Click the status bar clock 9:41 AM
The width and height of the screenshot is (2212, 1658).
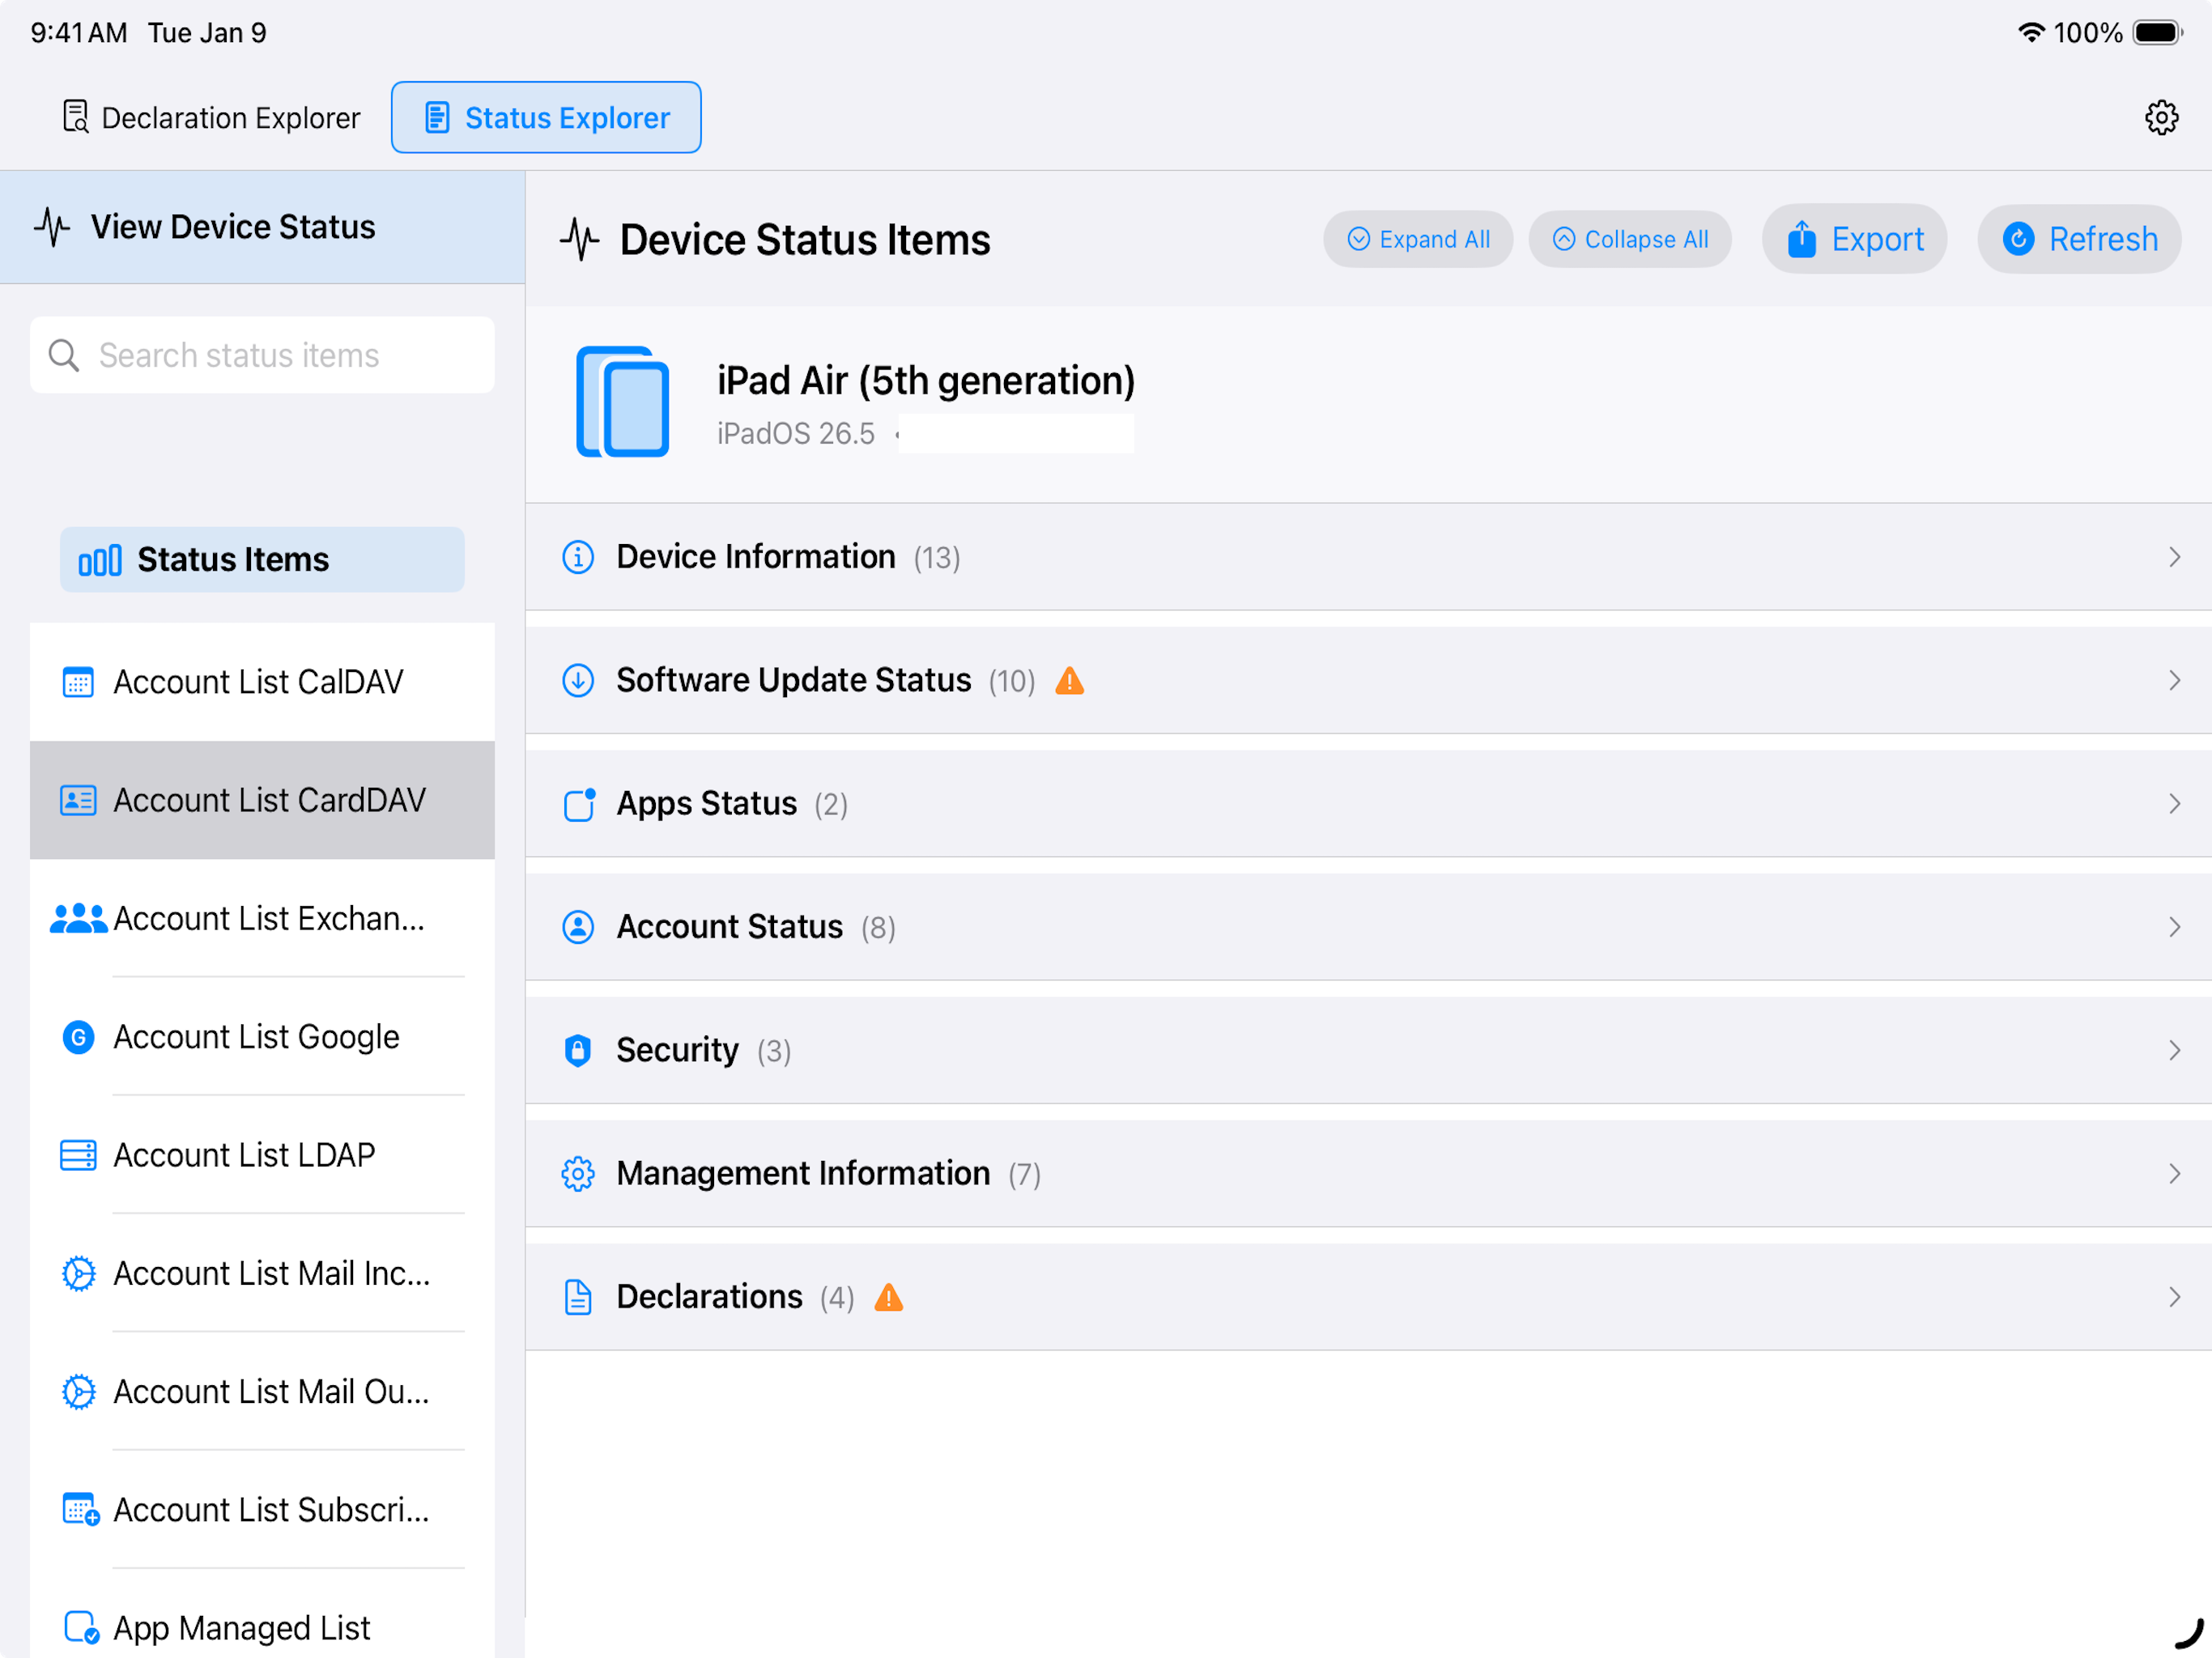79,33
